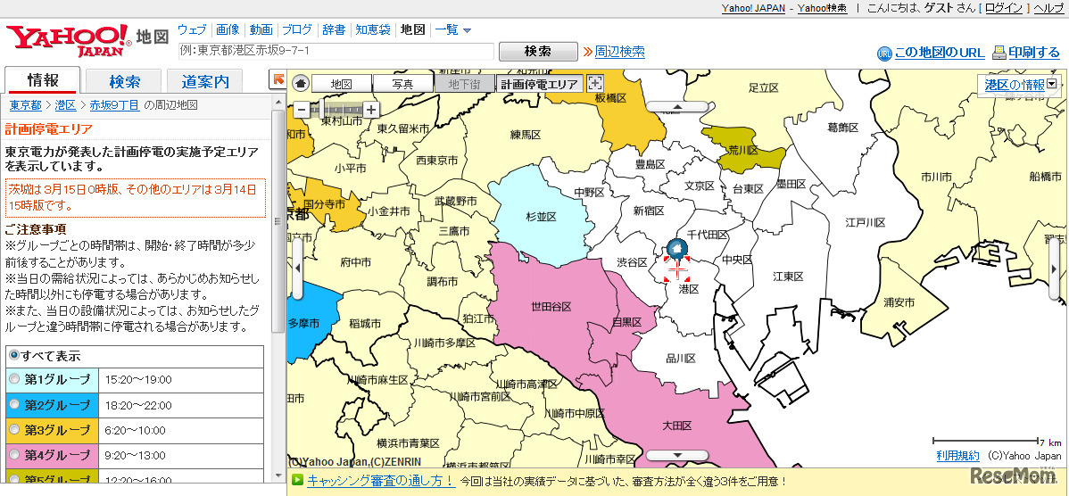The image size is (1069, 496).
Task: Click the map zoom level slider handle
Action: point(322,109)
